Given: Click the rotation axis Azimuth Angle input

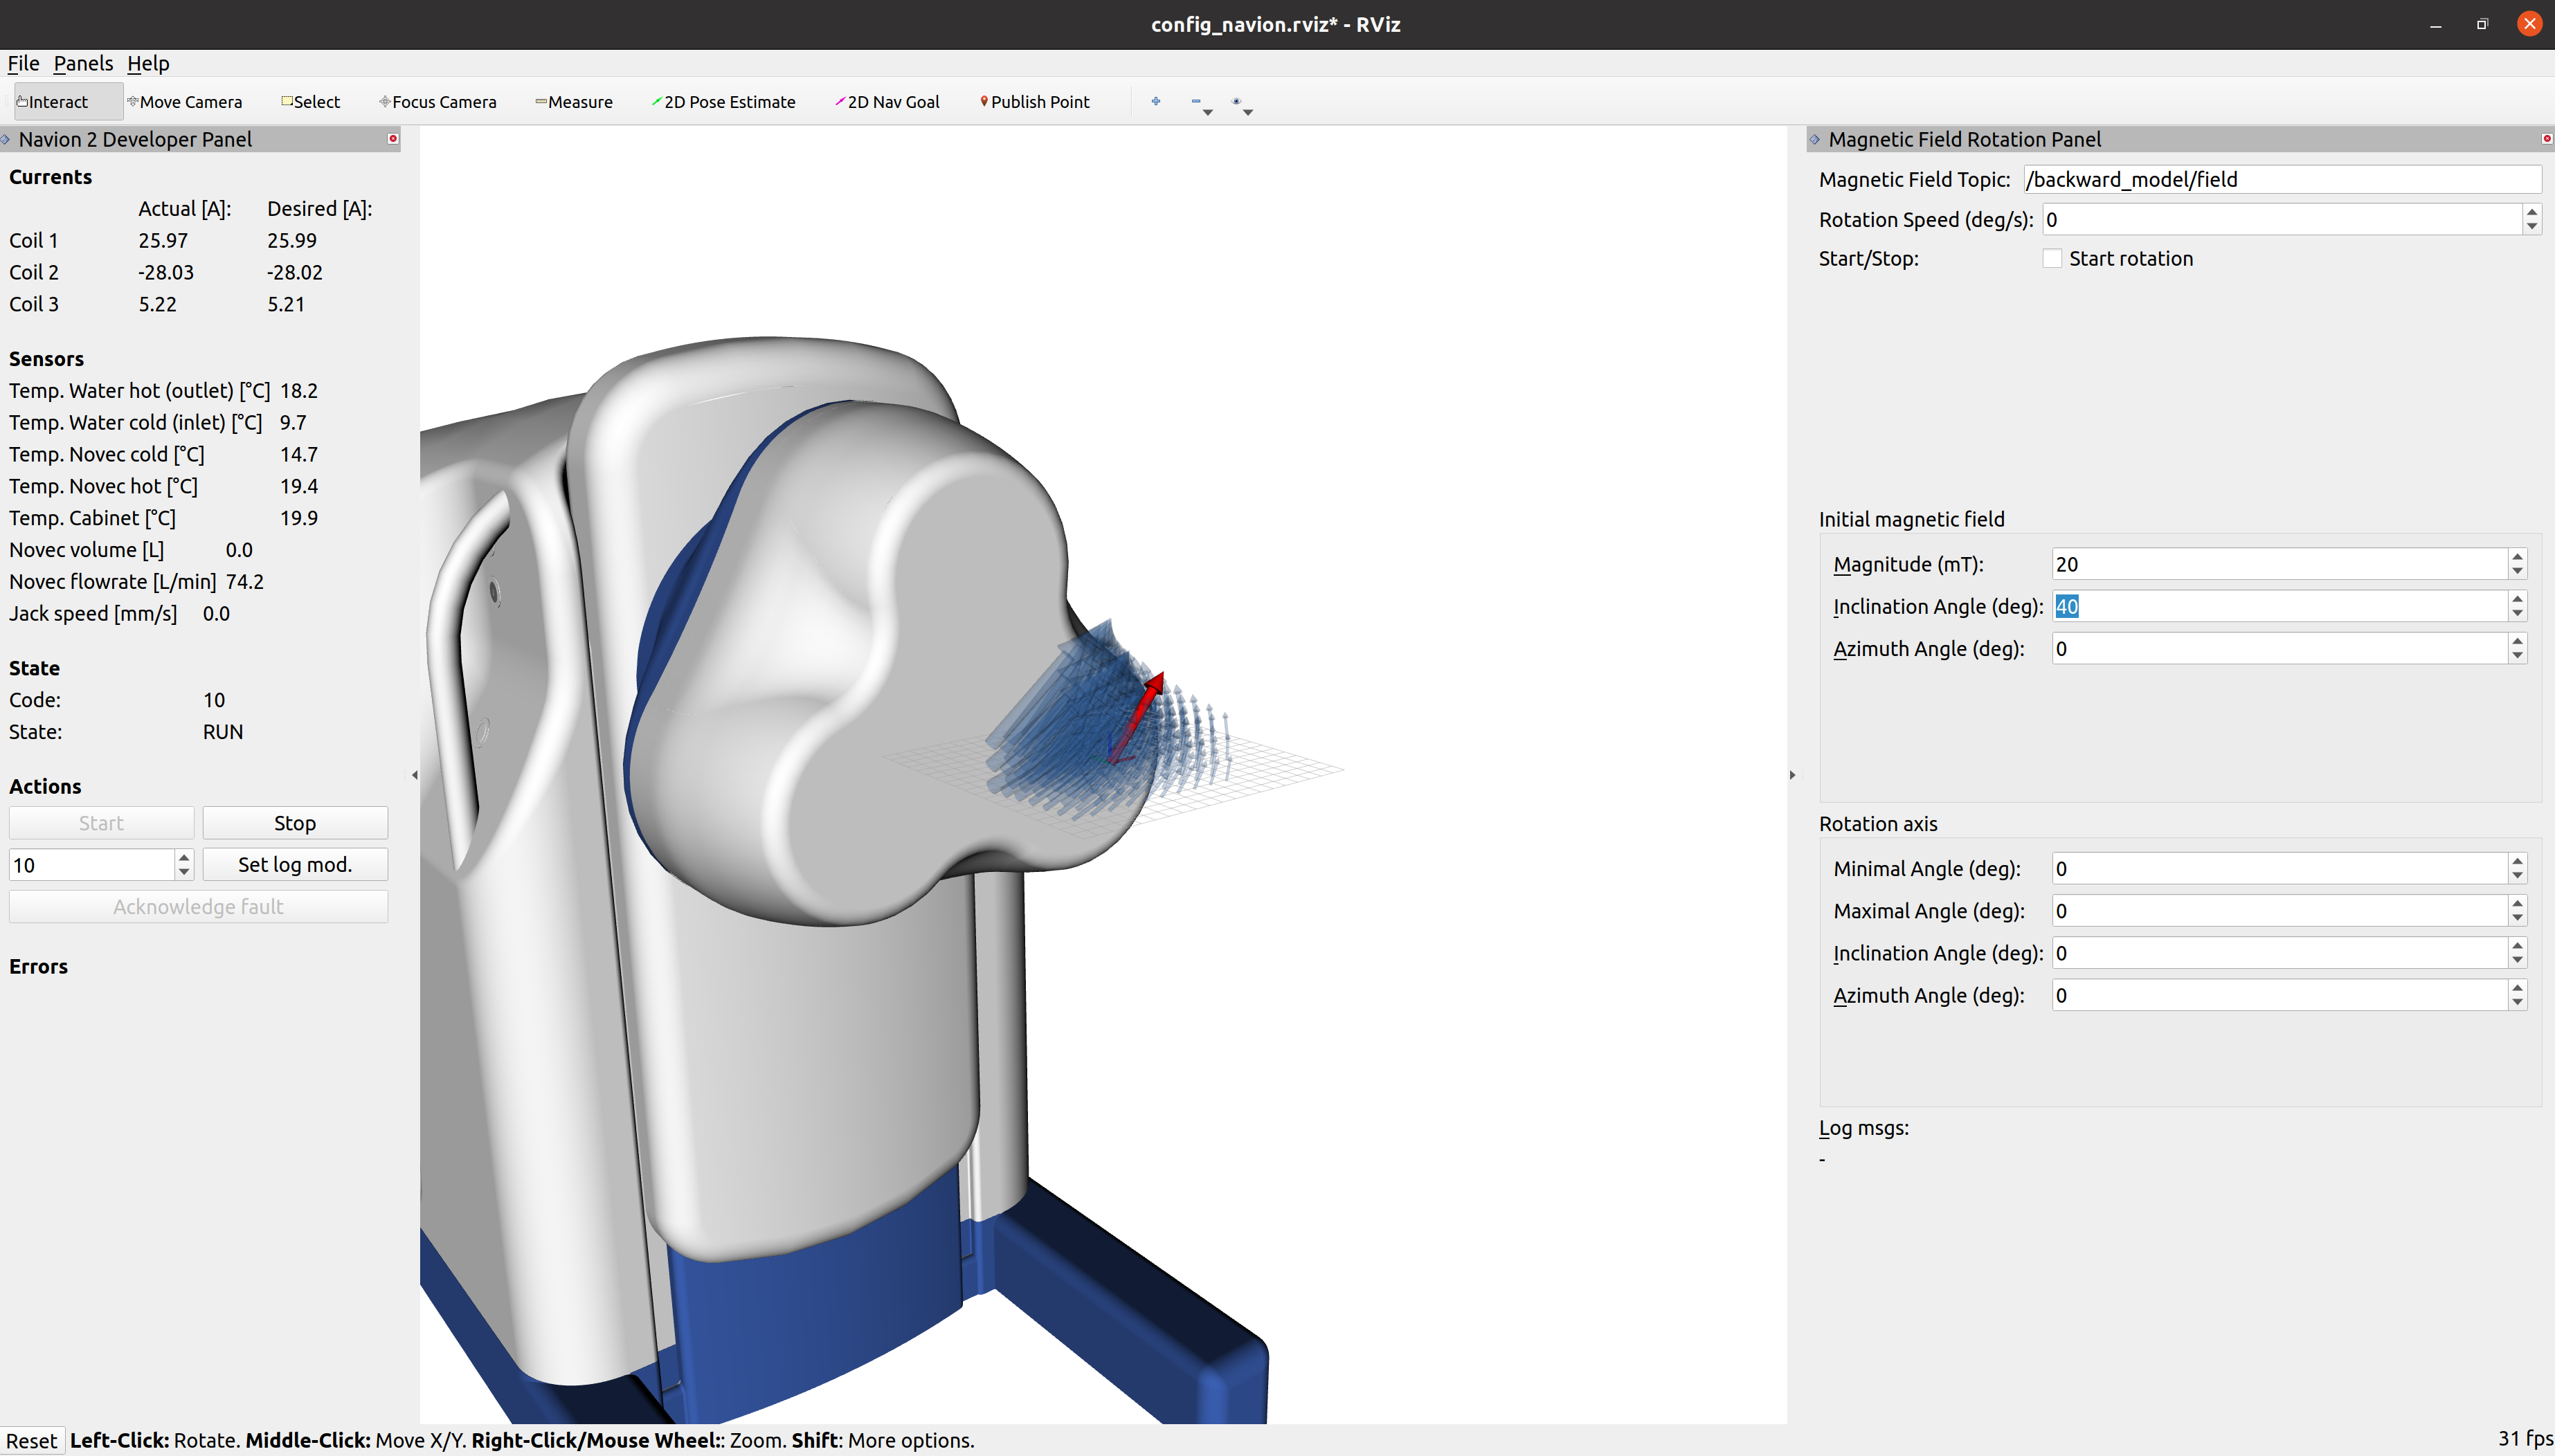Looking at the screenshot, I should pyautogui.click(x=2279, y=995).
